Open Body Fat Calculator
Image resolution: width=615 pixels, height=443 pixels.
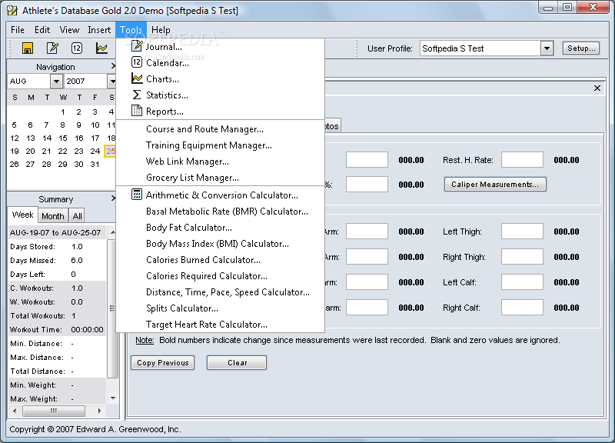coord(221,227)
